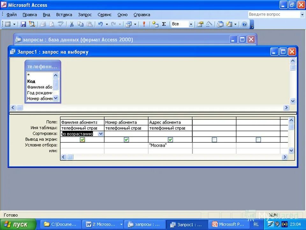Cut selection with the scissors icon
The width and height of the screenshot is (306, 230).
(72, 24)
